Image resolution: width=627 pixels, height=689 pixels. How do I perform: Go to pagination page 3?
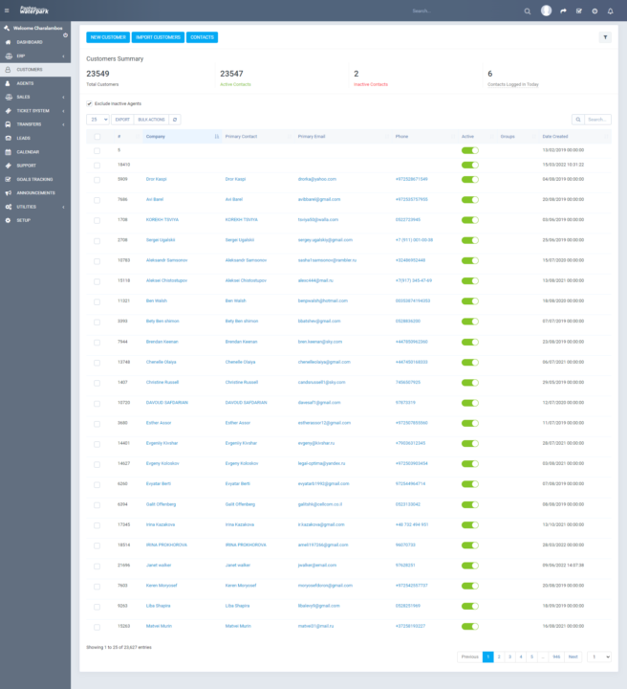pyautogui.click(x=509, y=656)
